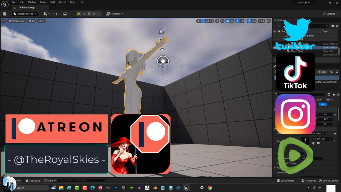Click the Outliner pin column header
This screenshot has height=192, width=341.
click(279, 31)
